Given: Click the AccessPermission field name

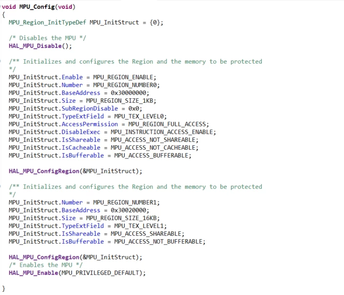Looking at the screenshot, I should 90,124.
